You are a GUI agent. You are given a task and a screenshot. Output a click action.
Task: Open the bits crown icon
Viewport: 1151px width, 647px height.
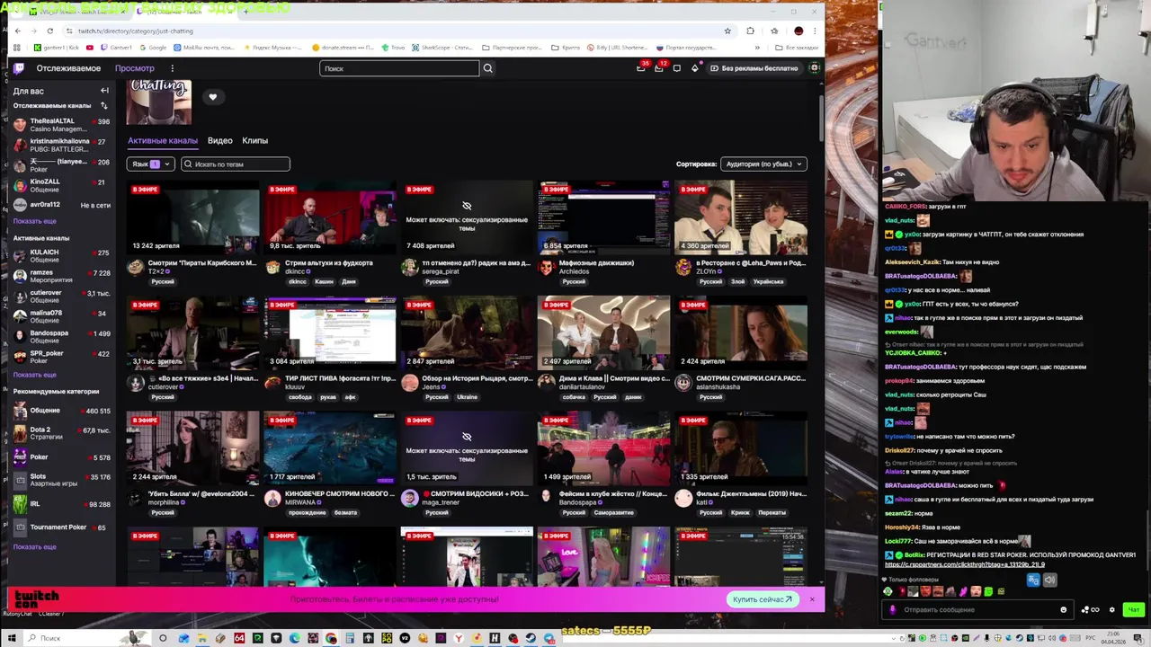coord(694,68)
